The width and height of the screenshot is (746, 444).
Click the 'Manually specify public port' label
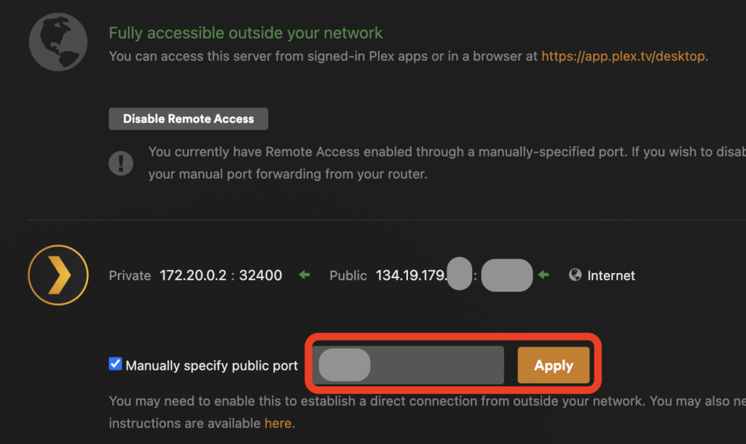coord(211,365)
